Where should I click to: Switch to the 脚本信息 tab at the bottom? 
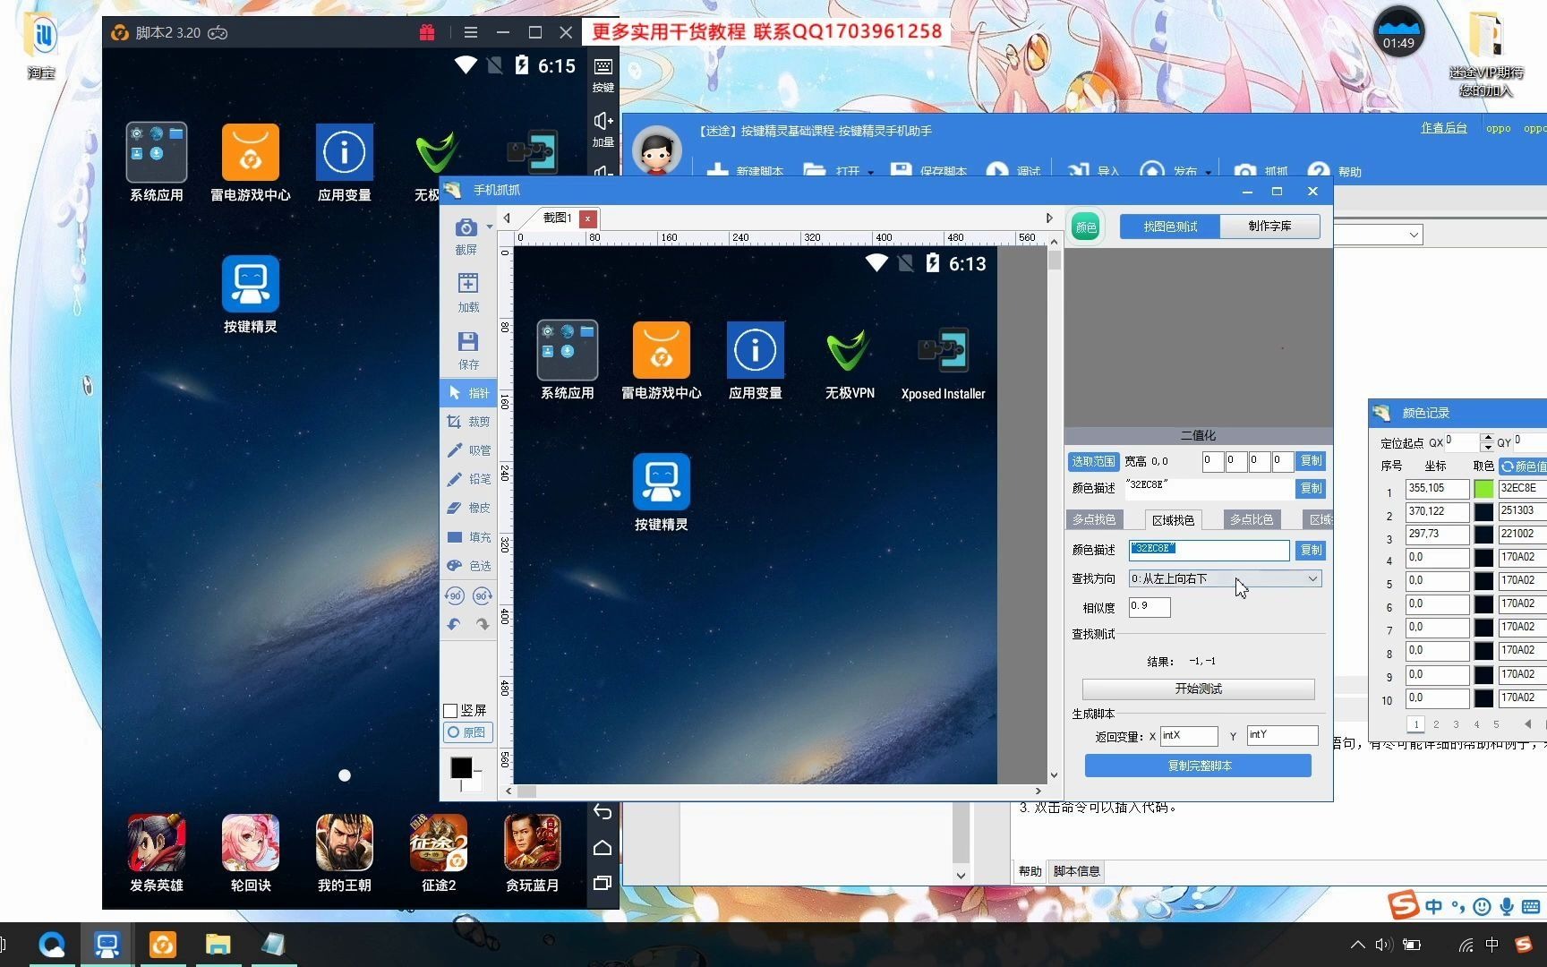pyautogui.click(x=1076, y=871)
